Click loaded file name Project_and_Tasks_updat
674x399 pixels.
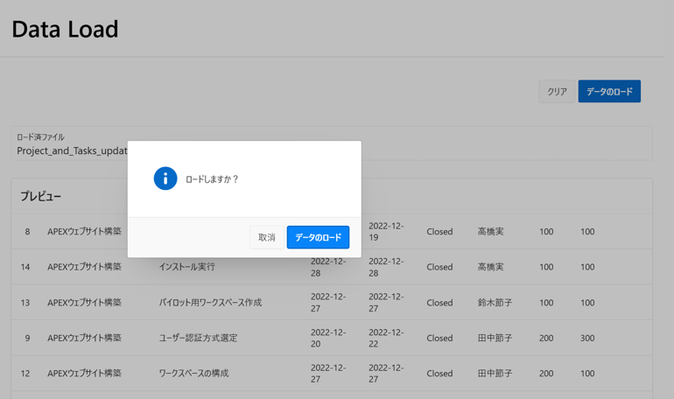[x=72, y=150]
